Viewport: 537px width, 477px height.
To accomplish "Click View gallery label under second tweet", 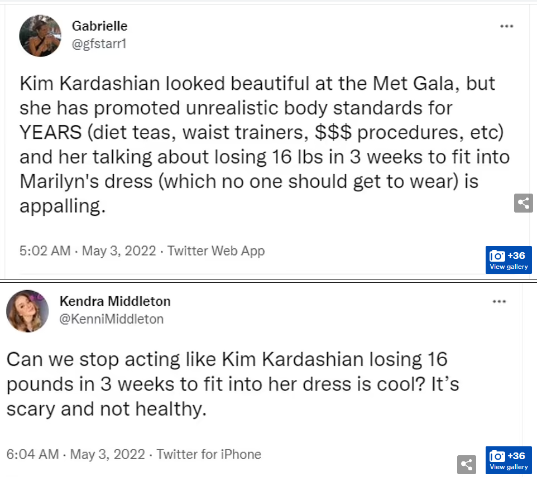I will pos(509,467).
